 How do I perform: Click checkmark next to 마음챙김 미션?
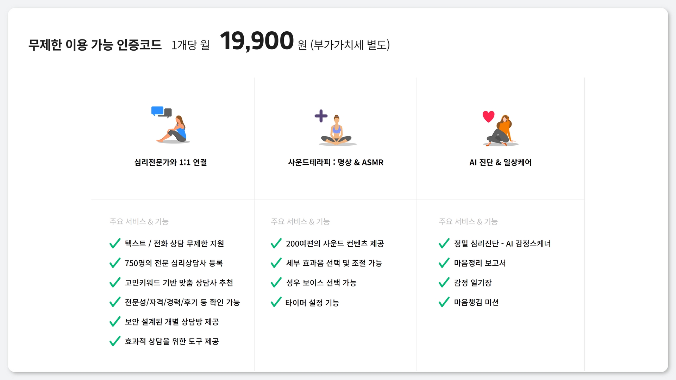444,302
